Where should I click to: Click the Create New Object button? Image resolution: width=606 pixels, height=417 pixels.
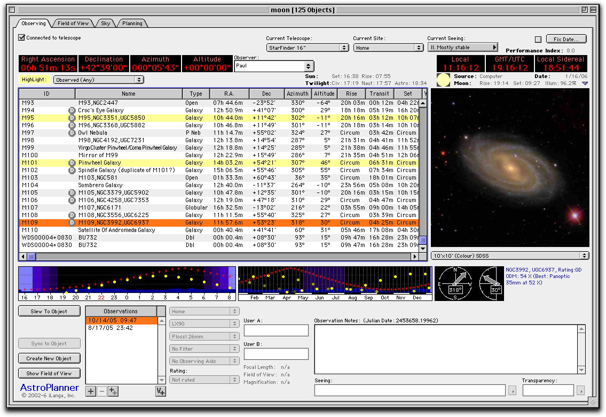click(x=49, y=358)
